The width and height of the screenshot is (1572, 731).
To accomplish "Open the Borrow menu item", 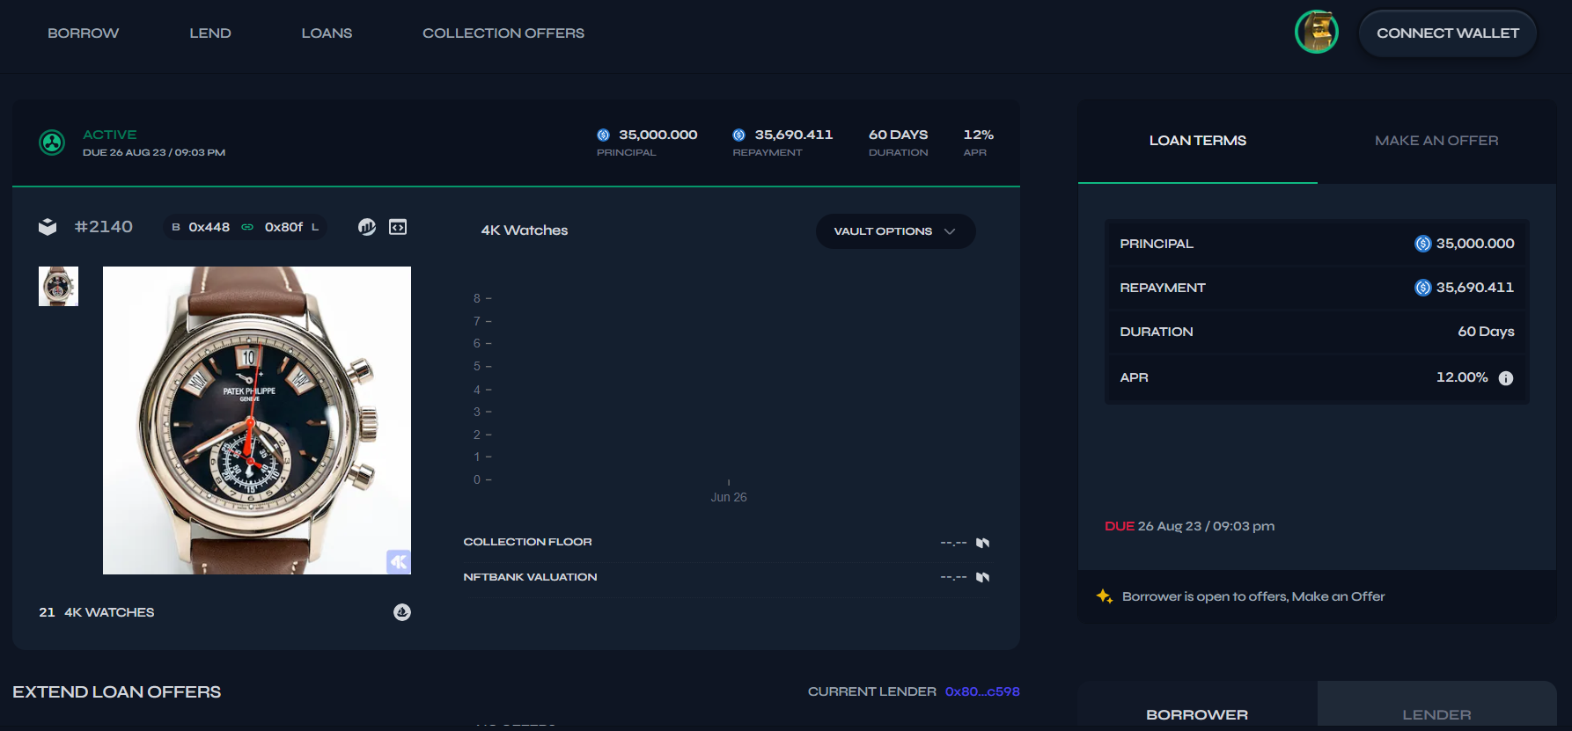I will click(x=83, y=33).
